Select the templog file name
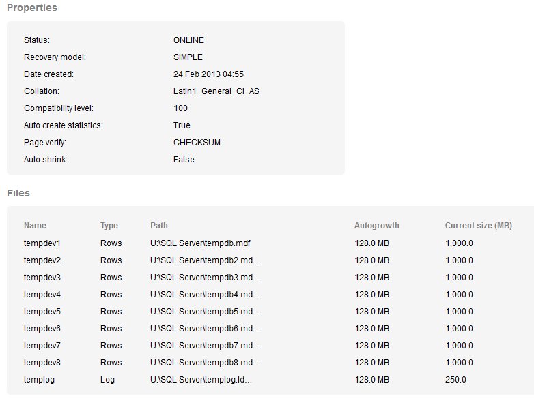The image size is (534, 403). 39,380
